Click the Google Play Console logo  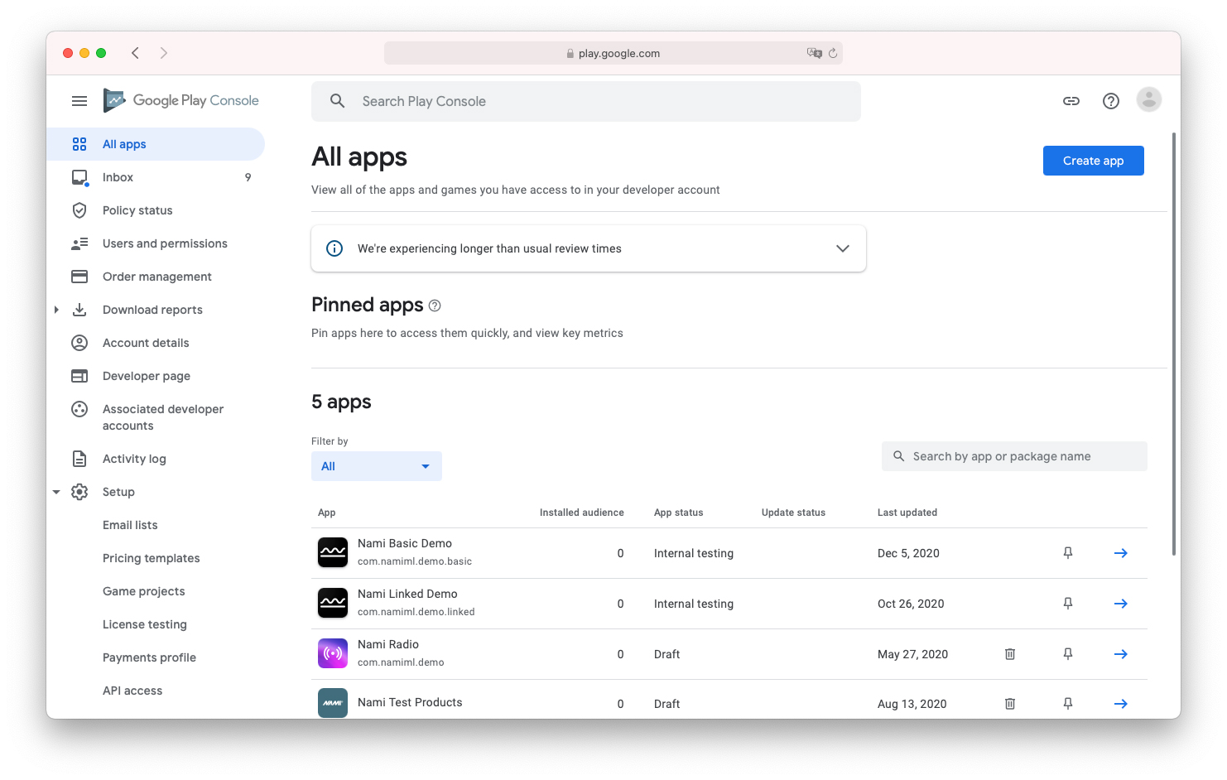point(181,100)
